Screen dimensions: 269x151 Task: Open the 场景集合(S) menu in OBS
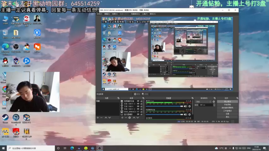(136, 14)
